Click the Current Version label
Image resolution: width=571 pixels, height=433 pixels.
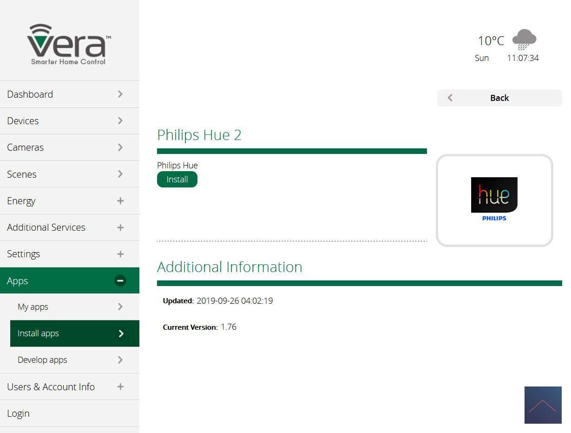[x=190, y=327]
